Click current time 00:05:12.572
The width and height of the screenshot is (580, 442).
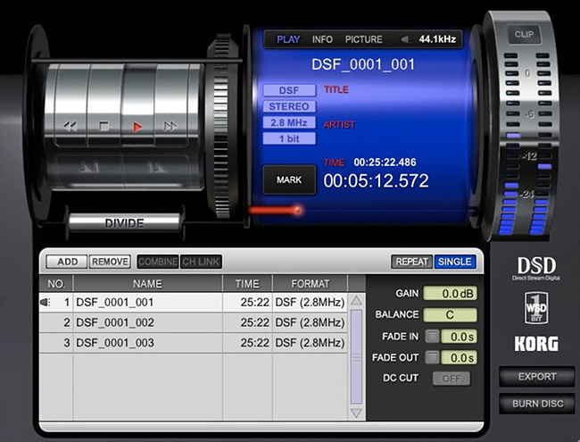377,181
